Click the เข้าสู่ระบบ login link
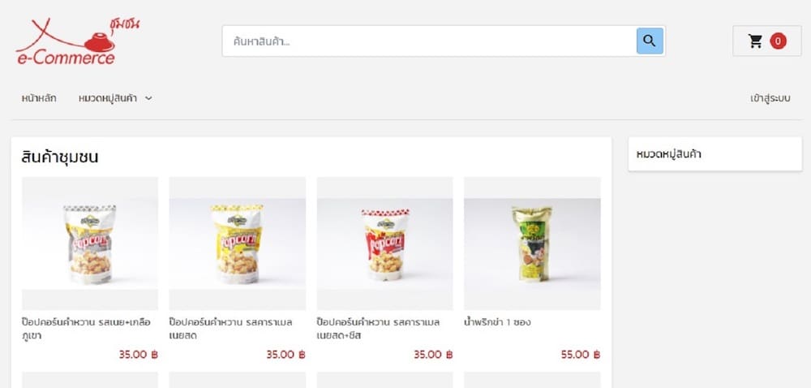 click(x=770, y=98)
